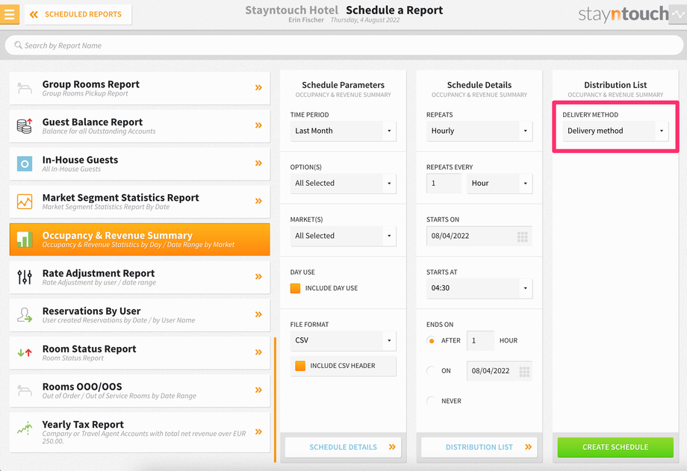Click the chevron arrow on Yearly Tax Report
Screen dimensions: 687x471
click(258, 431)
